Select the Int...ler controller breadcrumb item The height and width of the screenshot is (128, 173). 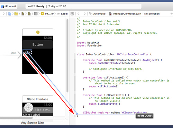[47, 14]
